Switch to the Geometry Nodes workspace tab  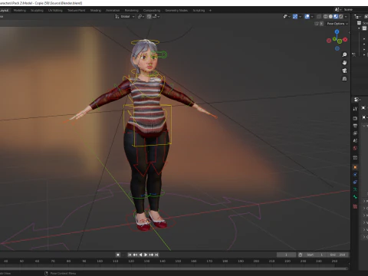(176, 11)
